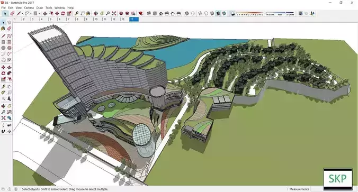Click the active scene tab 14
This screenshot has width=358, height=192.
pyautogui.click(x=134, y=19)
